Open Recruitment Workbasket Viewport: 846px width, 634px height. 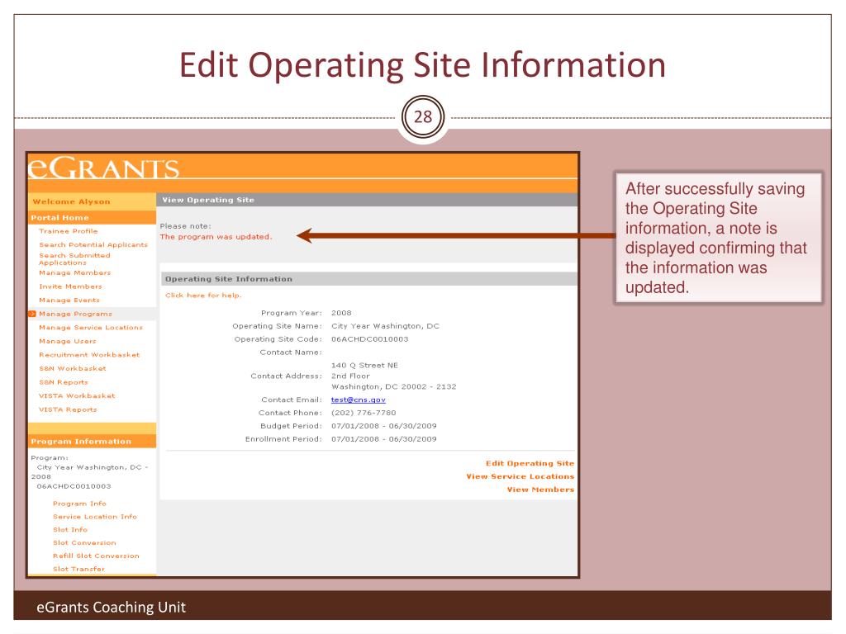pyautogui.click(x=89, y=355)
